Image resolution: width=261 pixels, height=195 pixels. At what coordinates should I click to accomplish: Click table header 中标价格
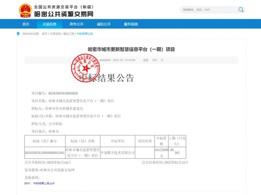pyautogui.click(x=161, y=141)
